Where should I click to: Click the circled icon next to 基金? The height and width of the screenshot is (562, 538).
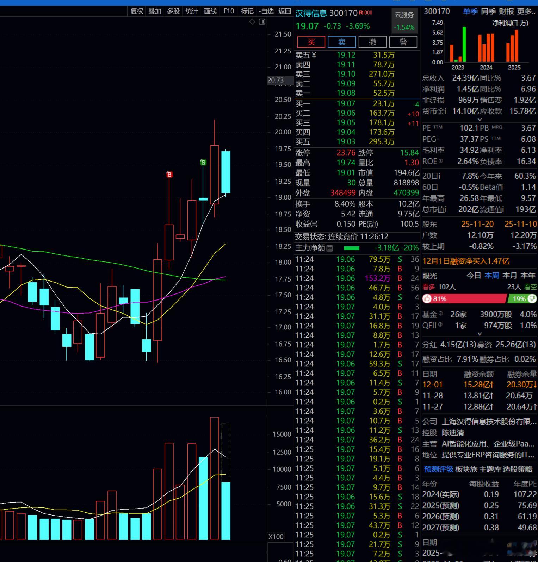[440, 314]
